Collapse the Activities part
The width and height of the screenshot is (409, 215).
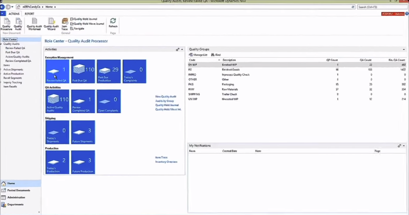(x=182, y=49)
